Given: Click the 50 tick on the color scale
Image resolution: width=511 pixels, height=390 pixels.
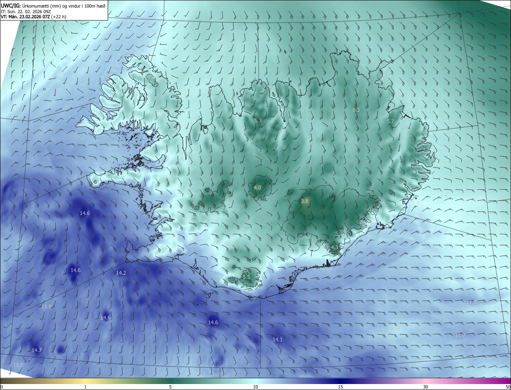Looking at the screenshot, I should [508, 387].
